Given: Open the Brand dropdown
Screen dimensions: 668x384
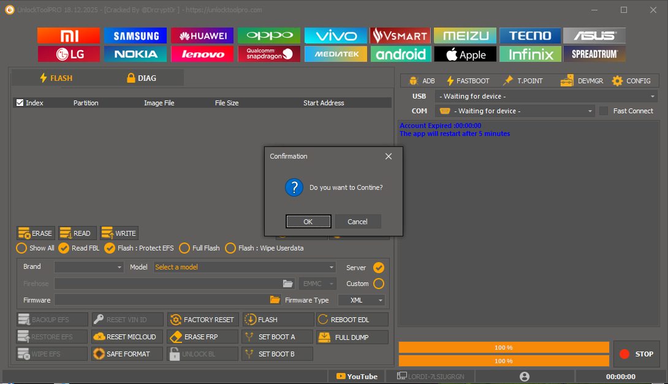Looking at the screenshot, I should point(89,267).
